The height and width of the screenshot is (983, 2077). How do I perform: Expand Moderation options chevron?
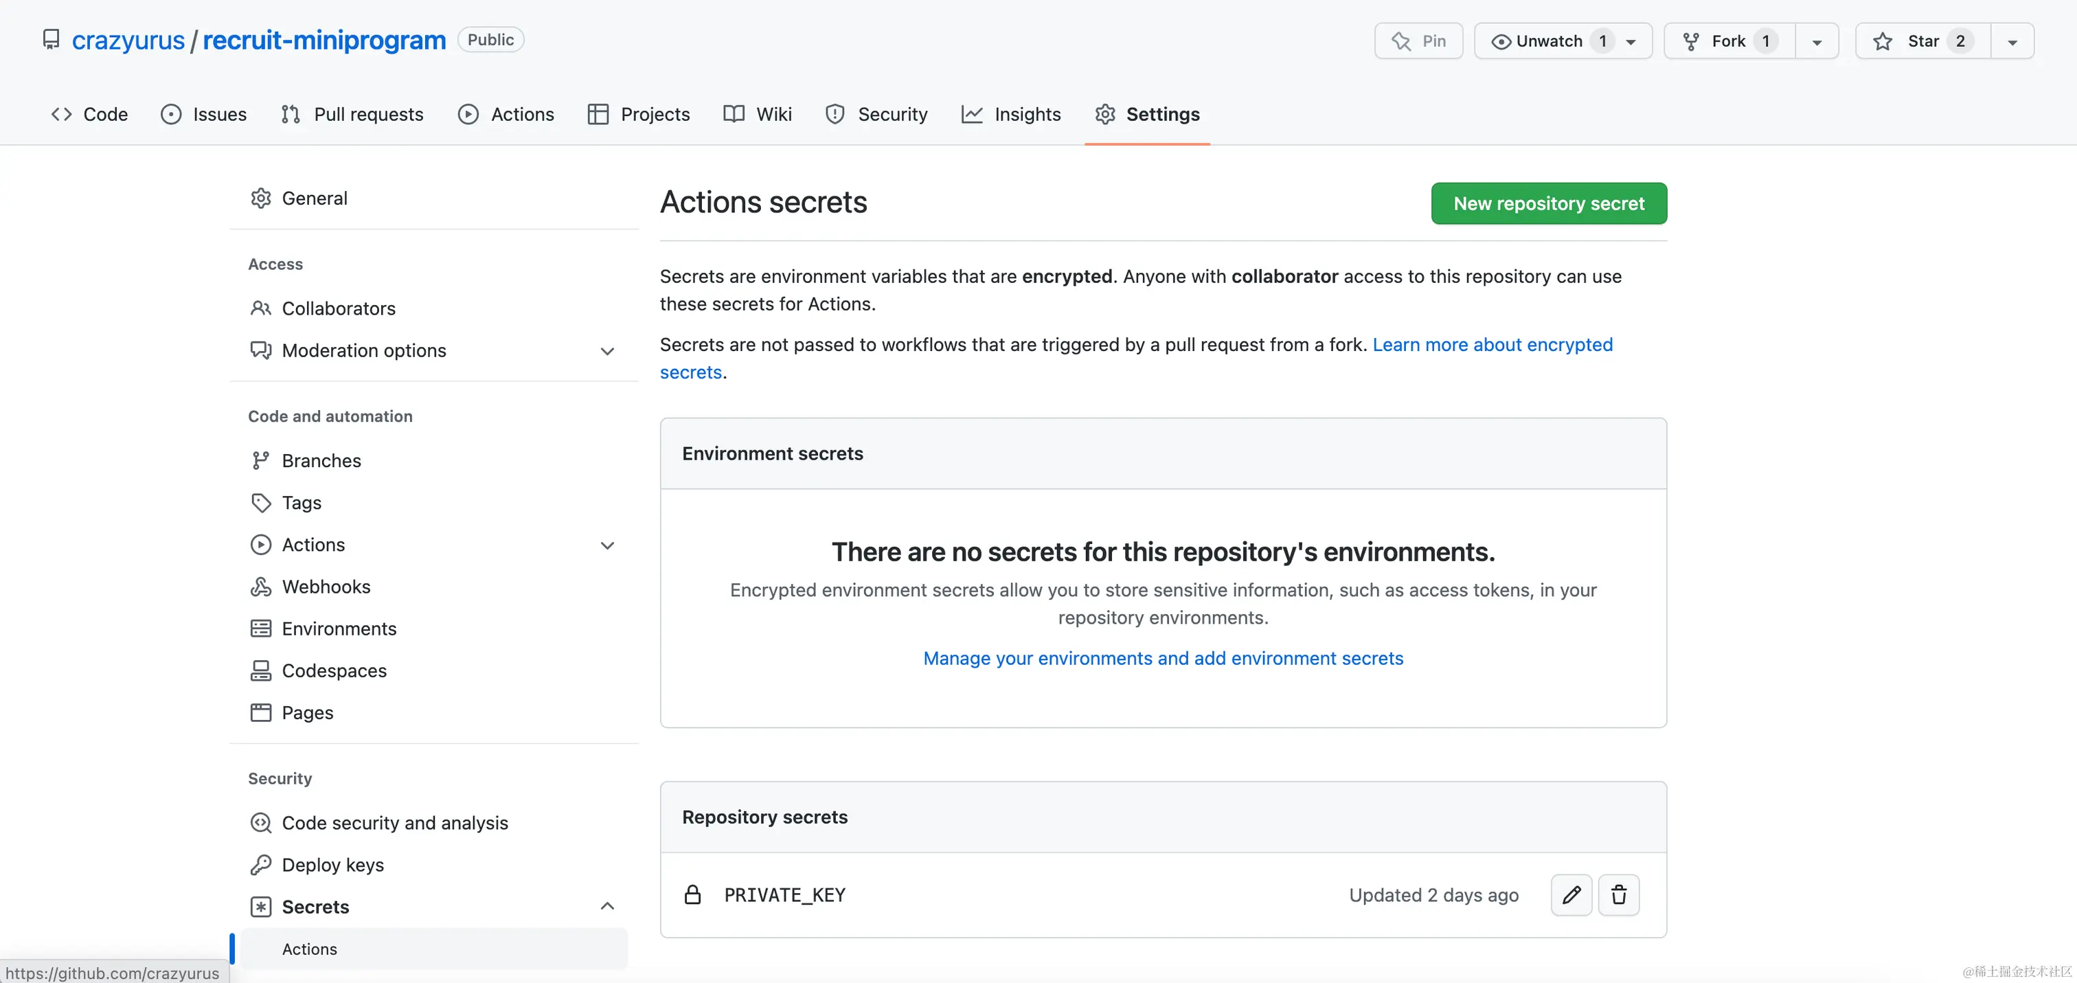[x=607, y=351]
